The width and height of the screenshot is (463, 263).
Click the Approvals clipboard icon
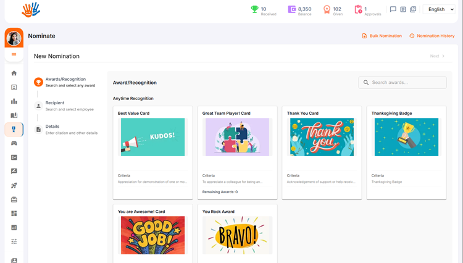click(x=358, y=9)
